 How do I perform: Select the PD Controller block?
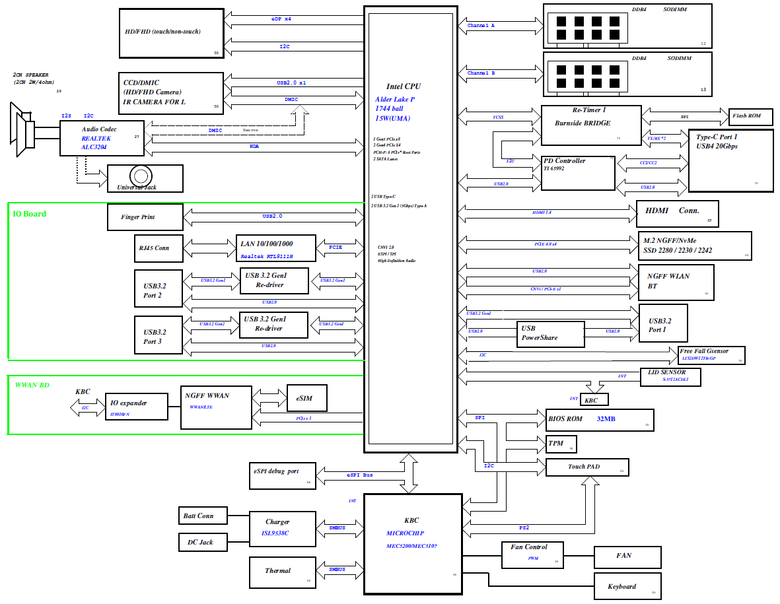pos(579,172)
